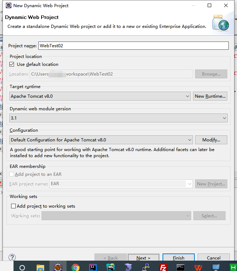Viewport: 237px width, 271px height.
Task: Open File Explorer from the taskbar
Action: [40, 267]
